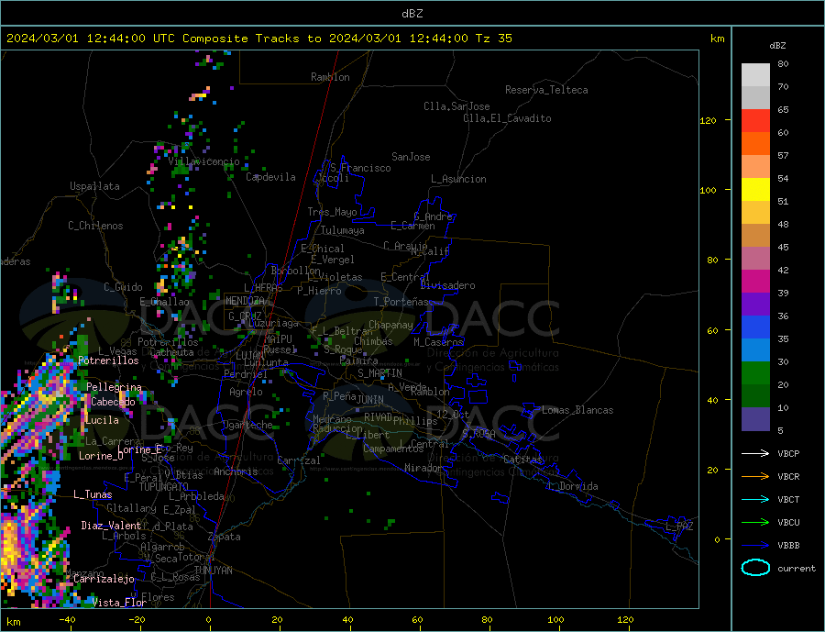Viewport: 825px width, 632px height.
Task: Click the 120 km tick on right axis
Action: [x=709, y=120]
